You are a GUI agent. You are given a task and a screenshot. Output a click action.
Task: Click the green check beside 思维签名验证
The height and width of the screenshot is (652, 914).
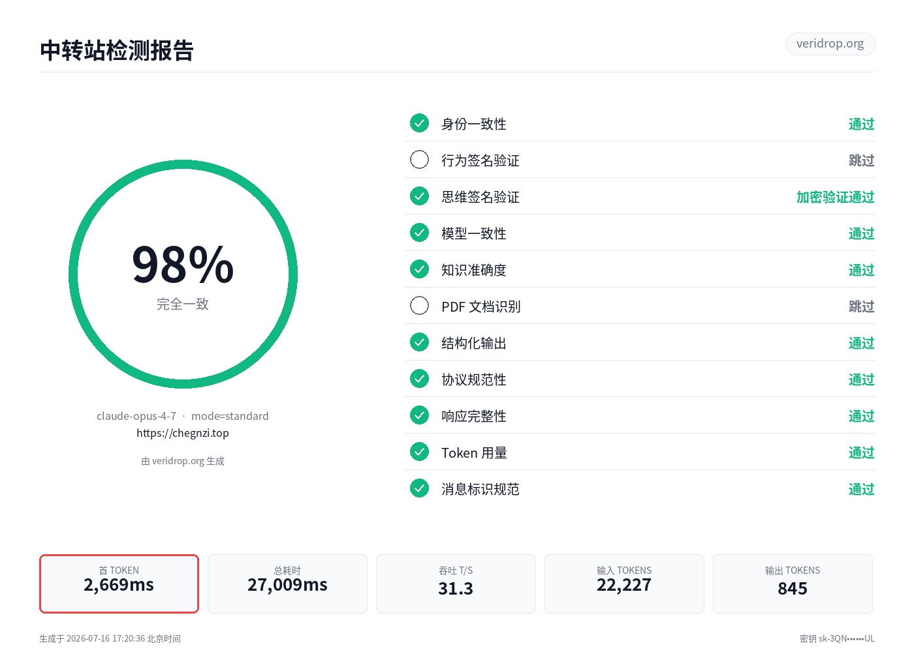coord(419,196)
